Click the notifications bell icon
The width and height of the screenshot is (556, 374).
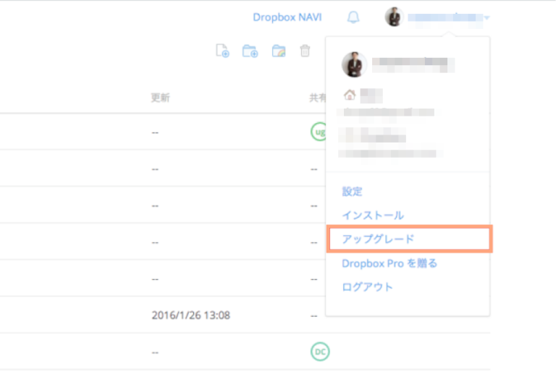click(353, 17)
